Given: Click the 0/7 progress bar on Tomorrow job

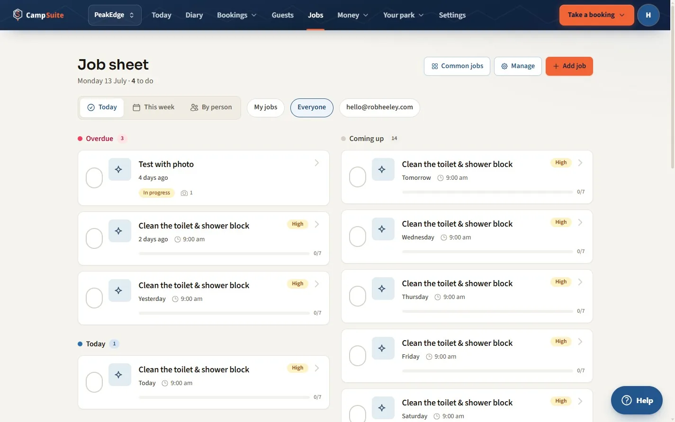Looking at the screenshot, I should [x=487, y=192].
